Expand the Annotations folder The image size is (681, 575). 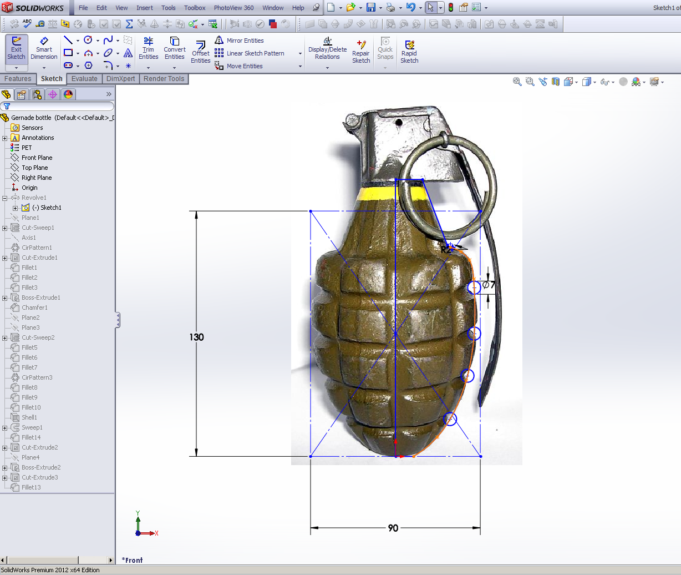click(4, 138)
